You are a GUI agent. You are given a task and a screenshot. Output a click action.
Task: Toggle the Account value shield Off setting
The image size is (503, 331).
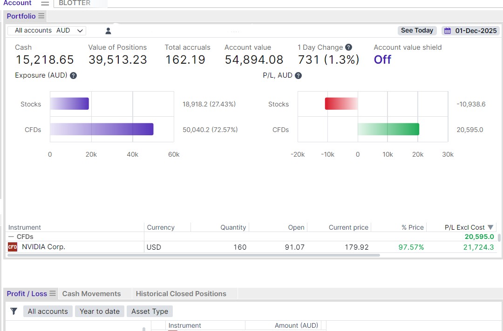tap(382, 60)
